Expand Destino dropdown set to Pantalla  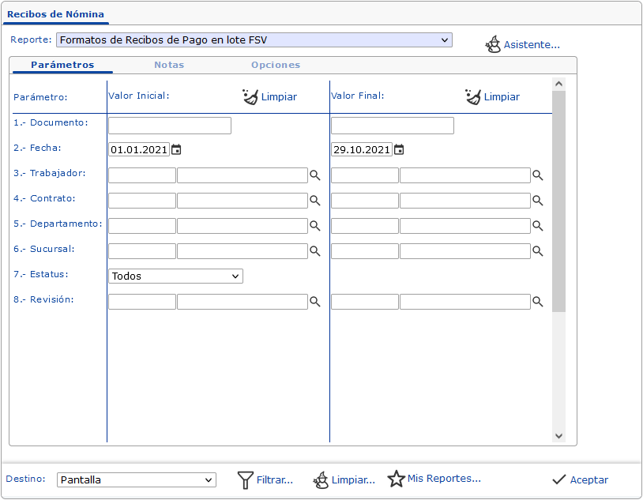pos(136,479)
